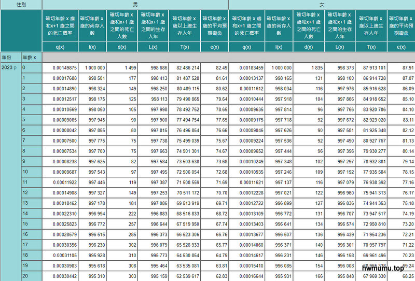Select the 男 column group header
Image resolution: width=415 pixels, height=281 pixels.
pos(135,5)
